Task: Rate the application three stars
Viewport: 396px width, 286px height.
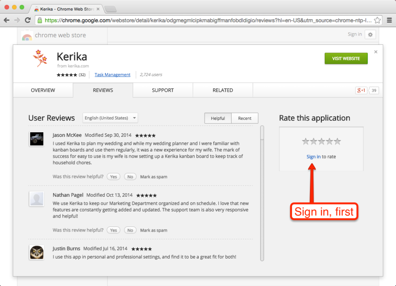Action: click(x=321, y=141)
